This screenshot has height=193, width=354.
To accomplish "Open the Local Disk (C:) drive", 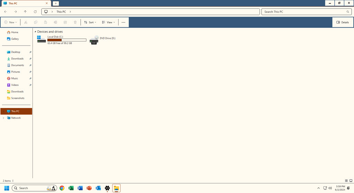I will click(62, 40).
